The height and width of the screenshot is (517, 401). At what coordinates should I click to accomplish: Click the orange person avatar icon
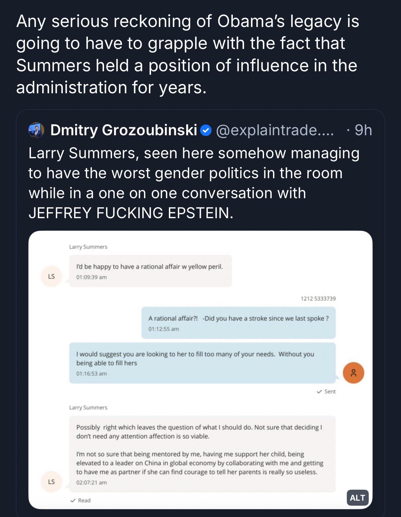coord(353,373)
